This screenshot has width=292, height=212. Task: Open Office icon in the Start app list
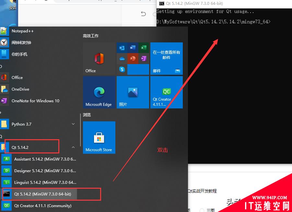[4, 78]
